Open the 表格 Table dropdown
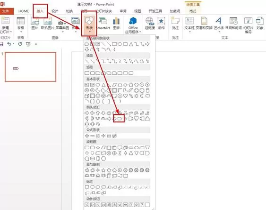 pyautogui.click(x=21, y=25)
